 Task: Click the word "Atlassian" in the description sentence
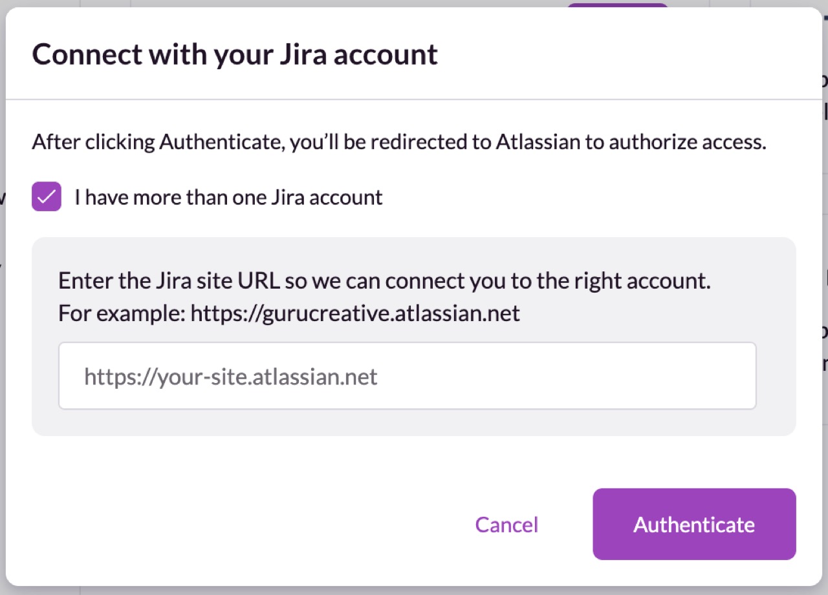click(538, 142)
